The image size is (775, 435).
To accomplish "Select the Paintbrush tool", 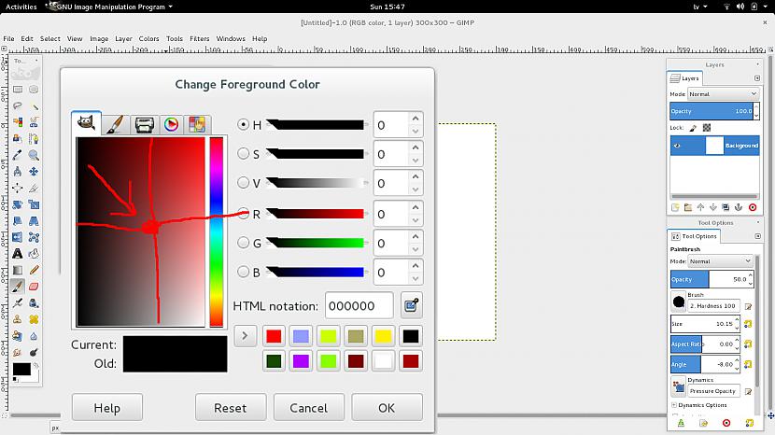I will click(x=18, y=287).
